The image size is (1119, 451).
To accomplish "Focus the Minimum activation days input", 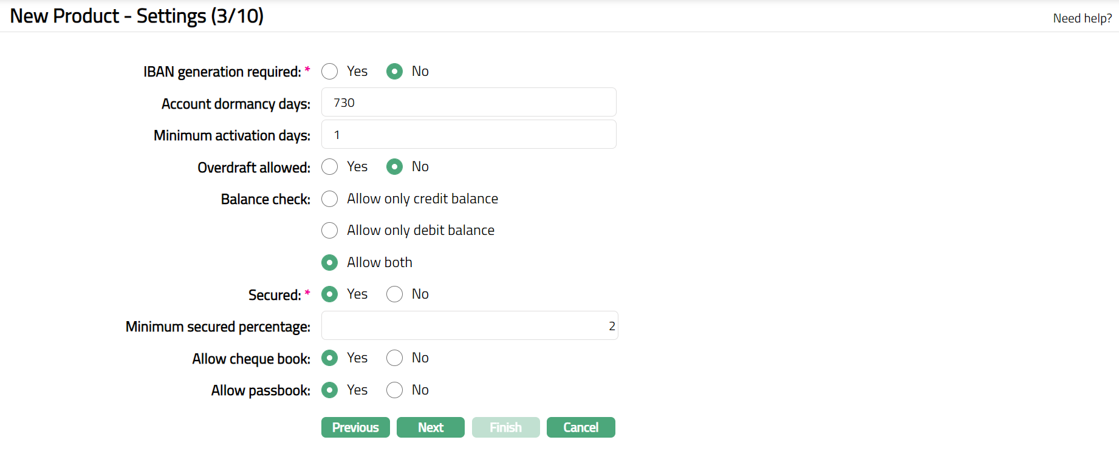I will point(468,135).
